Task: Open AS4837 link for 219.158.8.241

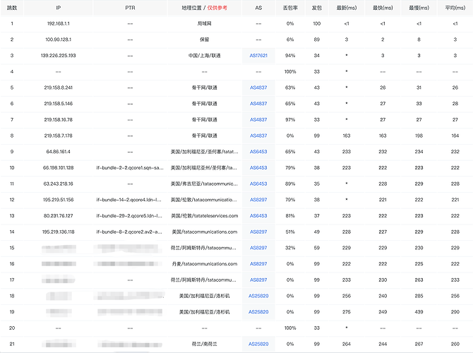Action: [x=258, y=88]
